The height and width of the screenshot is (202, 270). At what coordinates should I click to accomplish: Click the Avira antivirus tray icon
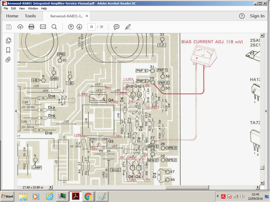tap(223, 196)
